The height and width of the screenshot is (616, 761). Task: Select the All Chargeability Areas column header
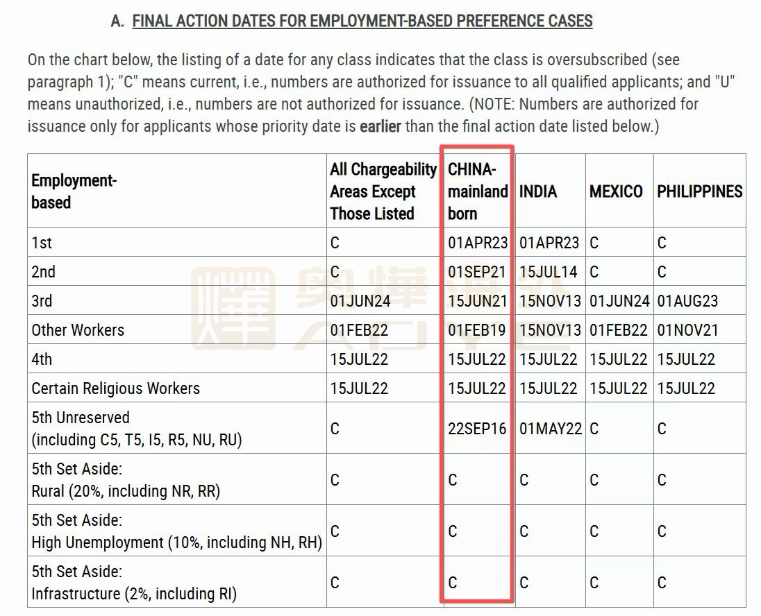pyautogui.click(x=383, y=191)
